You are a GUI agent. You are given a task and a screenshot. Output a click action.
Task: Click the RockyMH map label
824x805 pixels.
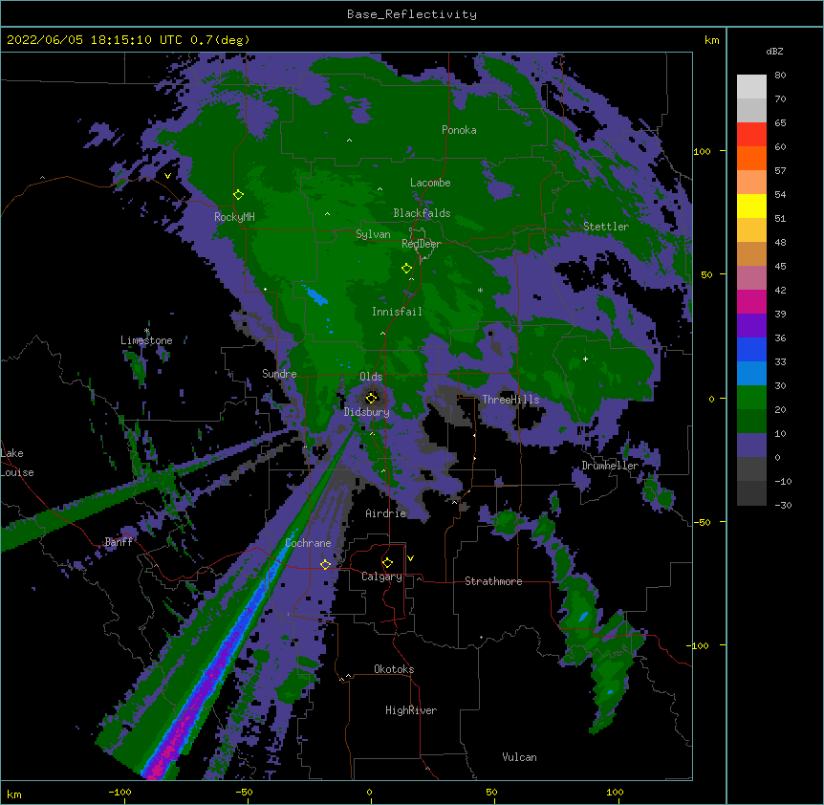point(234,217)
